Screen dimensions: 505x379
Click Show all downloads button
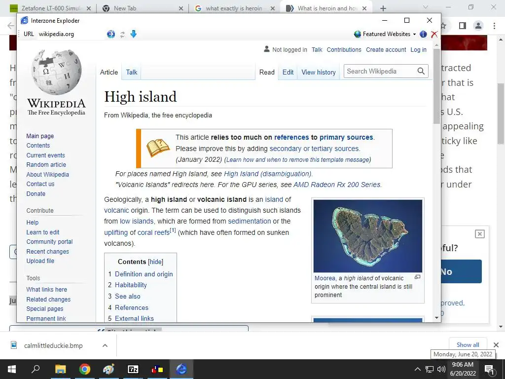tap(468, 345)
